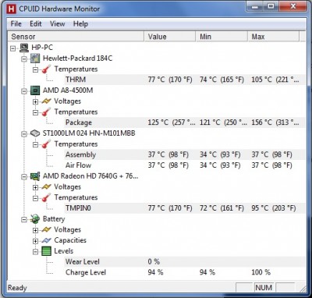Select the Package temperature row
The height and width of the screenshot is (298, 312).
[x=185, y=122]
